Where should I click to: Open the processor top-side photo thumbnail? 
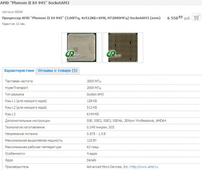82,47
